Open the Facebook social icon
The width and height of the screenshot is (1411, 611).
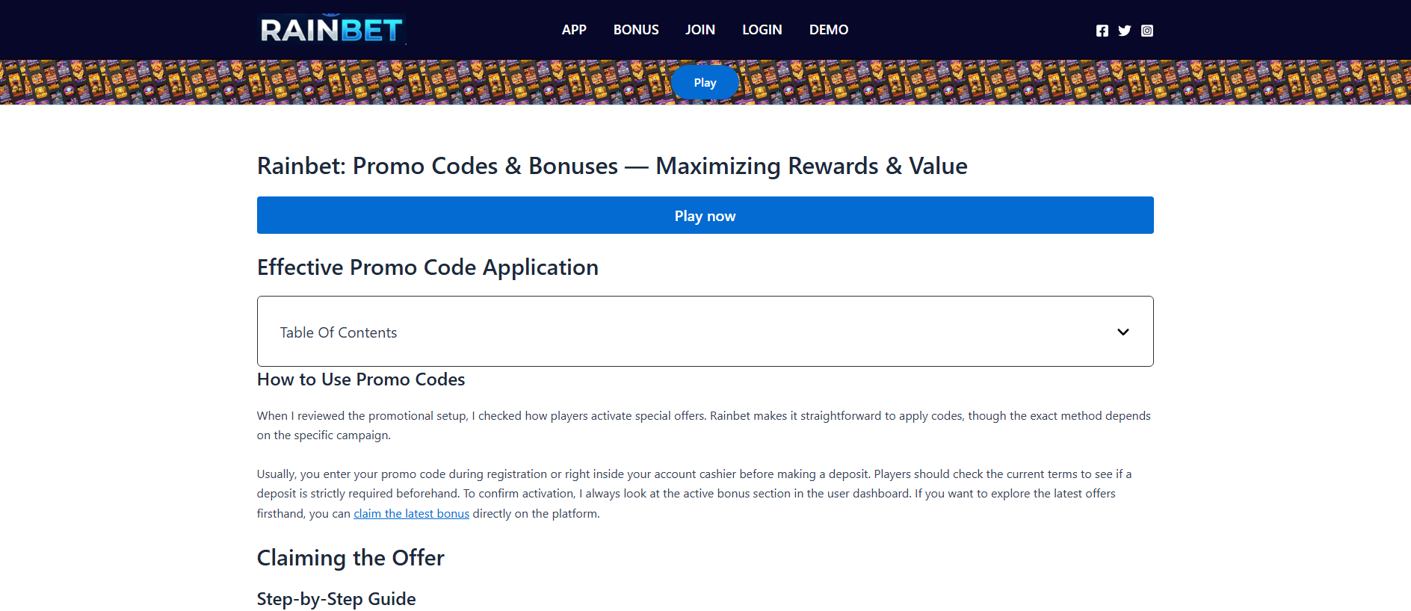[x=1102, y=31]
